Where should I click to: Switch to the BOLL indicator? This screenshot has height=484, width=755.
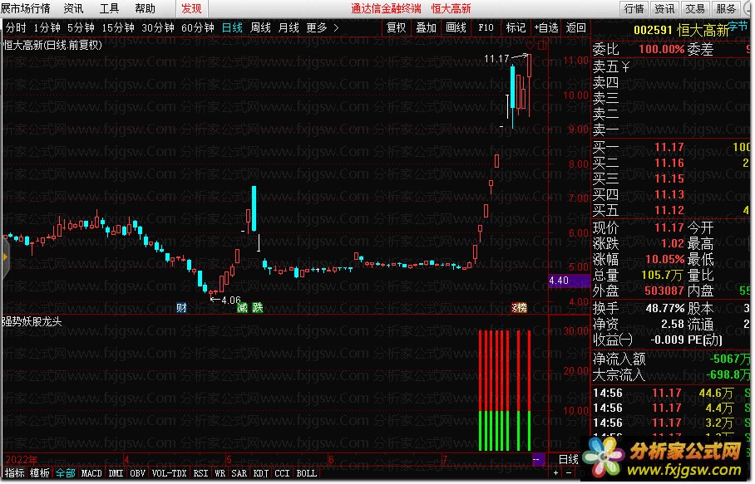click(307, 473)
